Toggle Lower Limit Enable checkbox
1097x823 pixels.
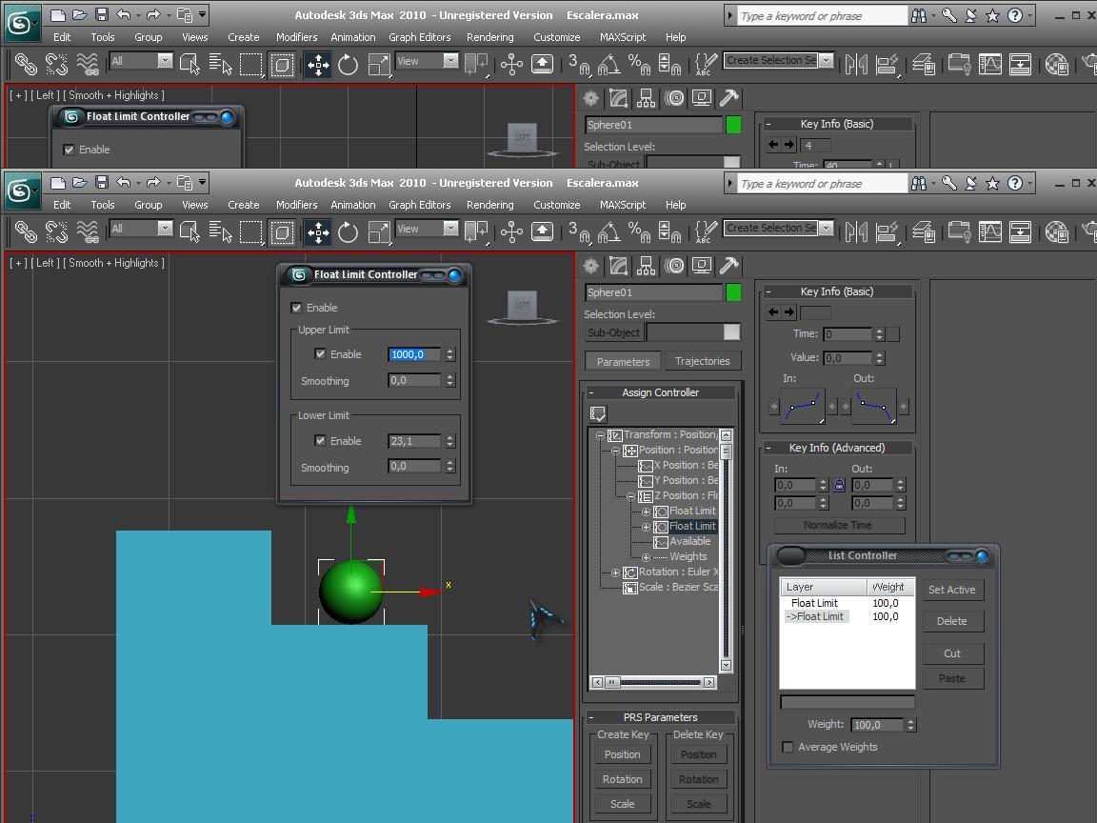(320, 440)
